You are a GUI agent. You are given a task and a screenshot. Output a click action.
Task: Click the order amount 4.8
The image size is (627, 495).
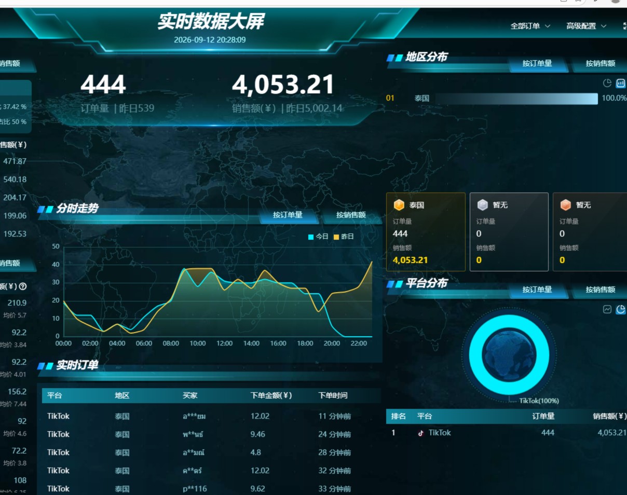click(x=255, y=452)
